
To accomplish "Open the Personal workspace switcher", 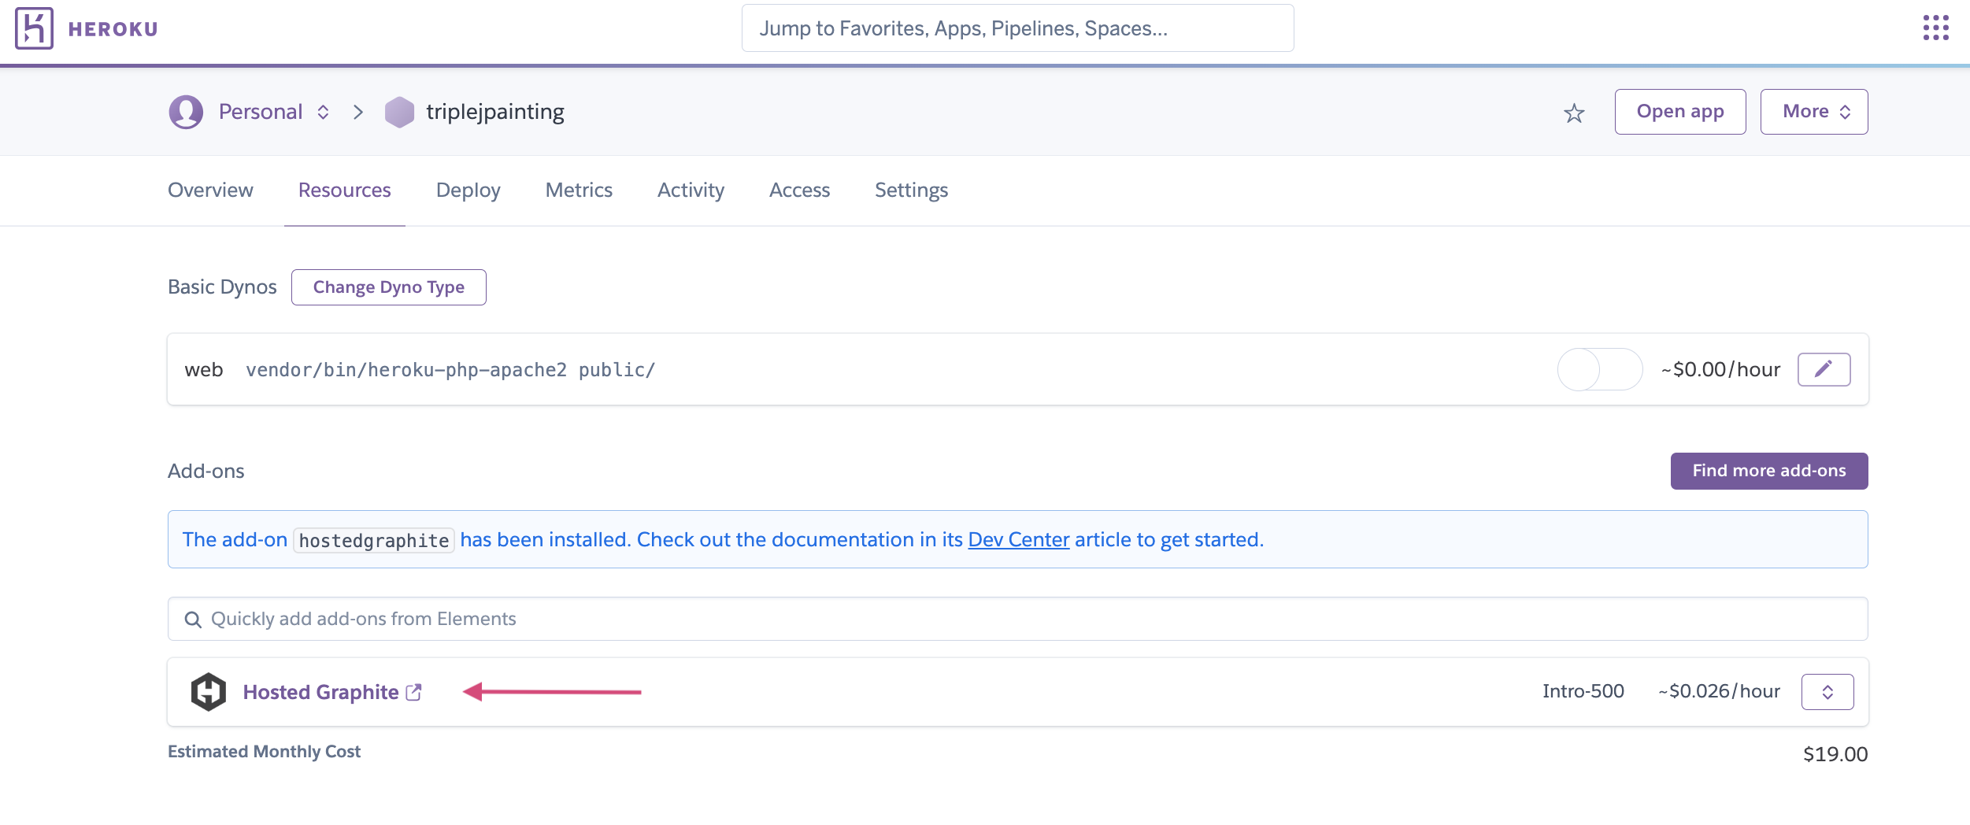I will [323, 112].
